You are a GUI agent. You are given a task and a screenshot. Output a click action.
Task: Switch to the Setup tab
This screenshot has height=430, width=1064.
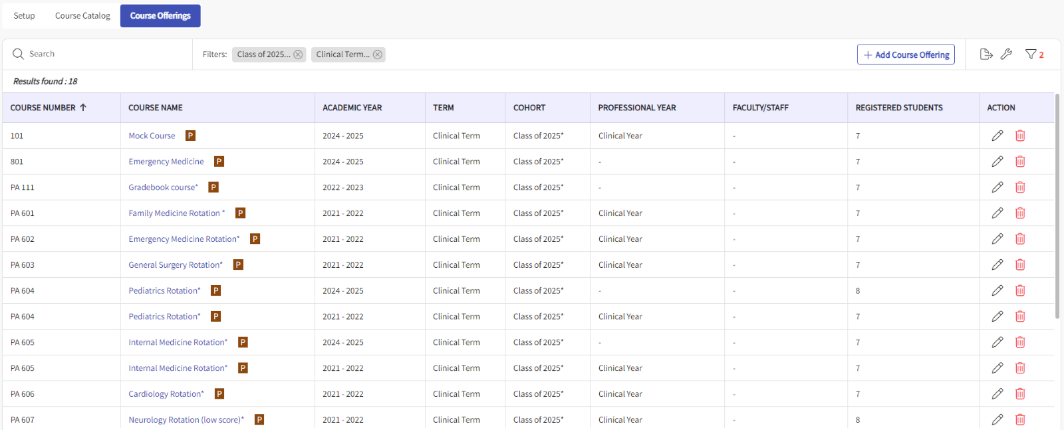24,16
